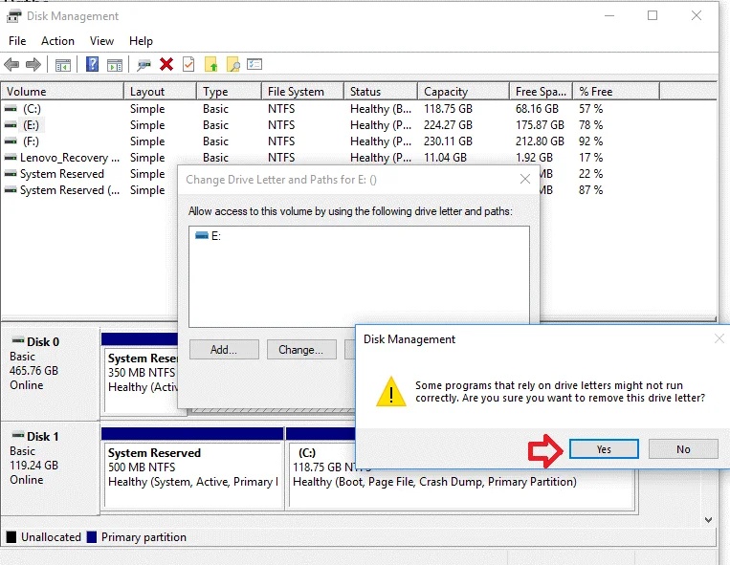Screen dimensions: 730x565
Task: Open the Help menu
Action: pyautogui.click(x=141, y=41)
